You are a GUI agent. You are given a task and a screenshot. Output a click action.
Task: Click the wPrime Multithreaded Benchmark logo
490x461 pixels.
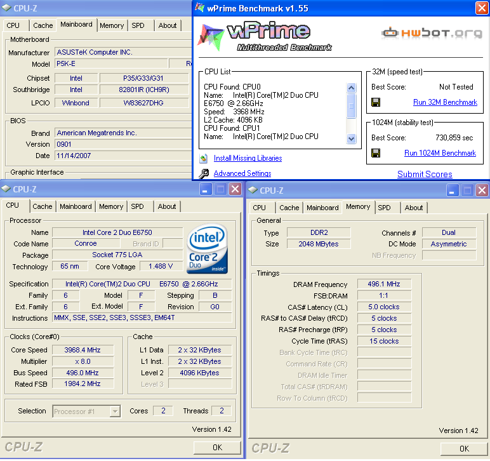(x=264, y=36)
